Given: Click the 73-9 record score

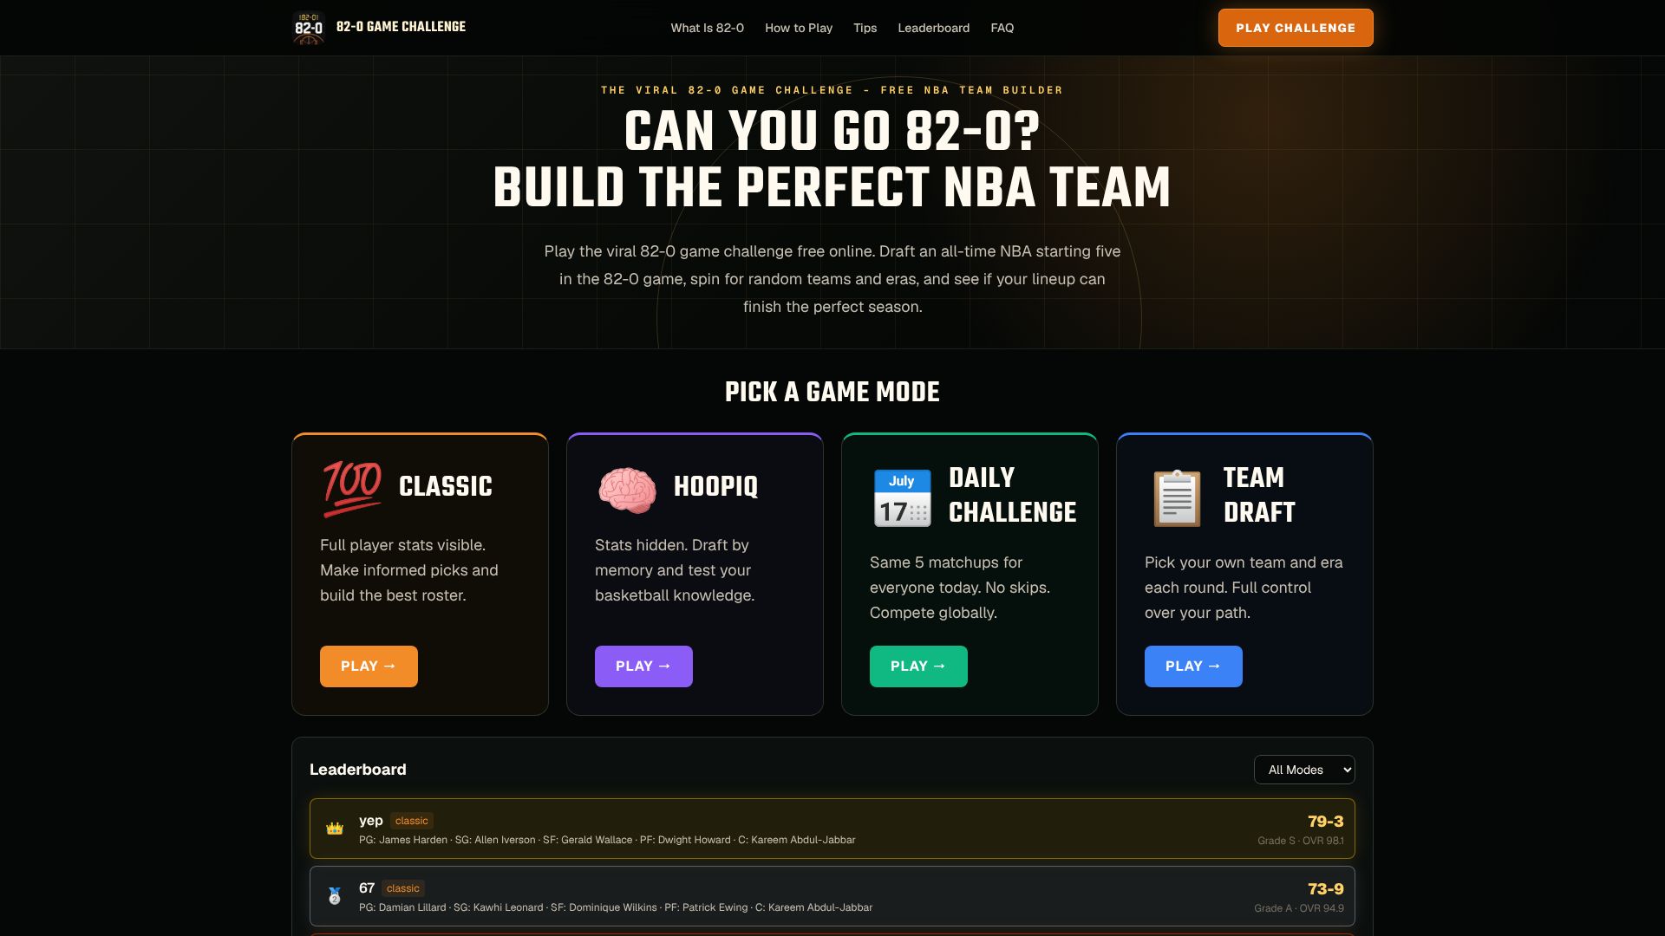Looking at the screenshot, I should tap(1325, 888).
